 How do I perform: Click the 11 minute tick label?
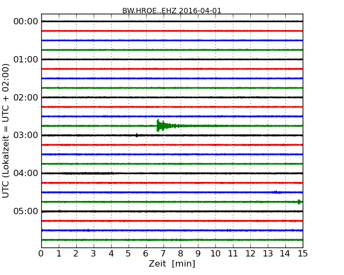[233, 253]
